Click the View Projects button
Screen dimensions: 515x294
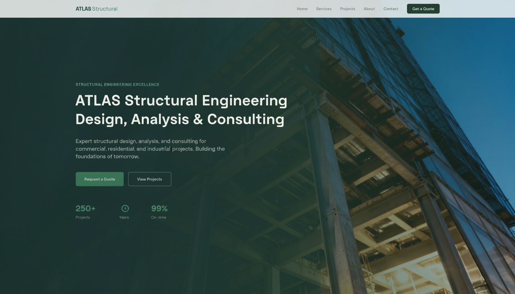pyautogui.click(x=149, y=179)
